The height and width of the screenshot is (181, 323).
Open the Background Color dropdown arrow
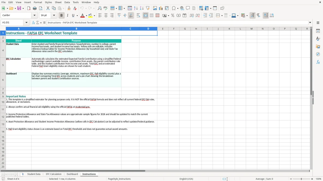click(x=94, y=16)
